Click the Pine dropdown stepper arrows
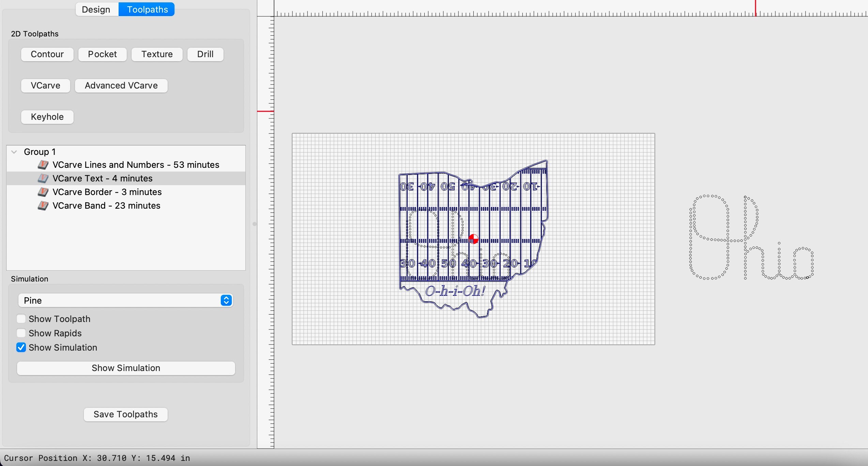 [x=226, y=300]
